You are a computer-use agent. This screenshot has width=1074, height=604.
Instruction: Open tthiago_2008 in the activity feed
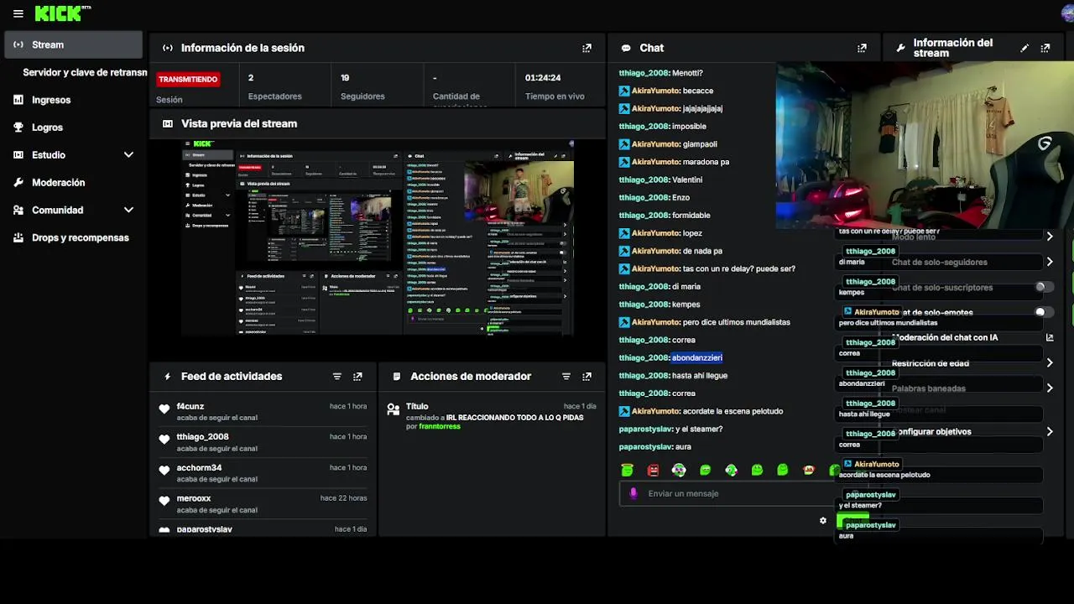click(203, 437)
